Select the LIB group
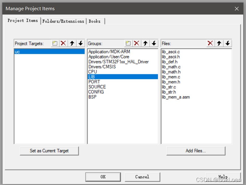The height and width of the screenshot is (185, 246). [123, 77]
